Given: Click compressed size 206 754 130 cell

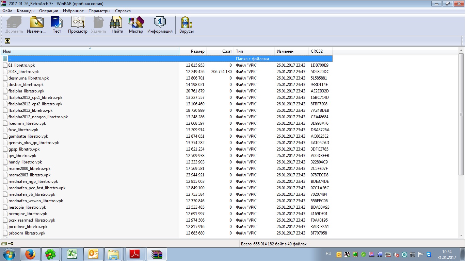Looking at the screenshot, I should 221,72.
